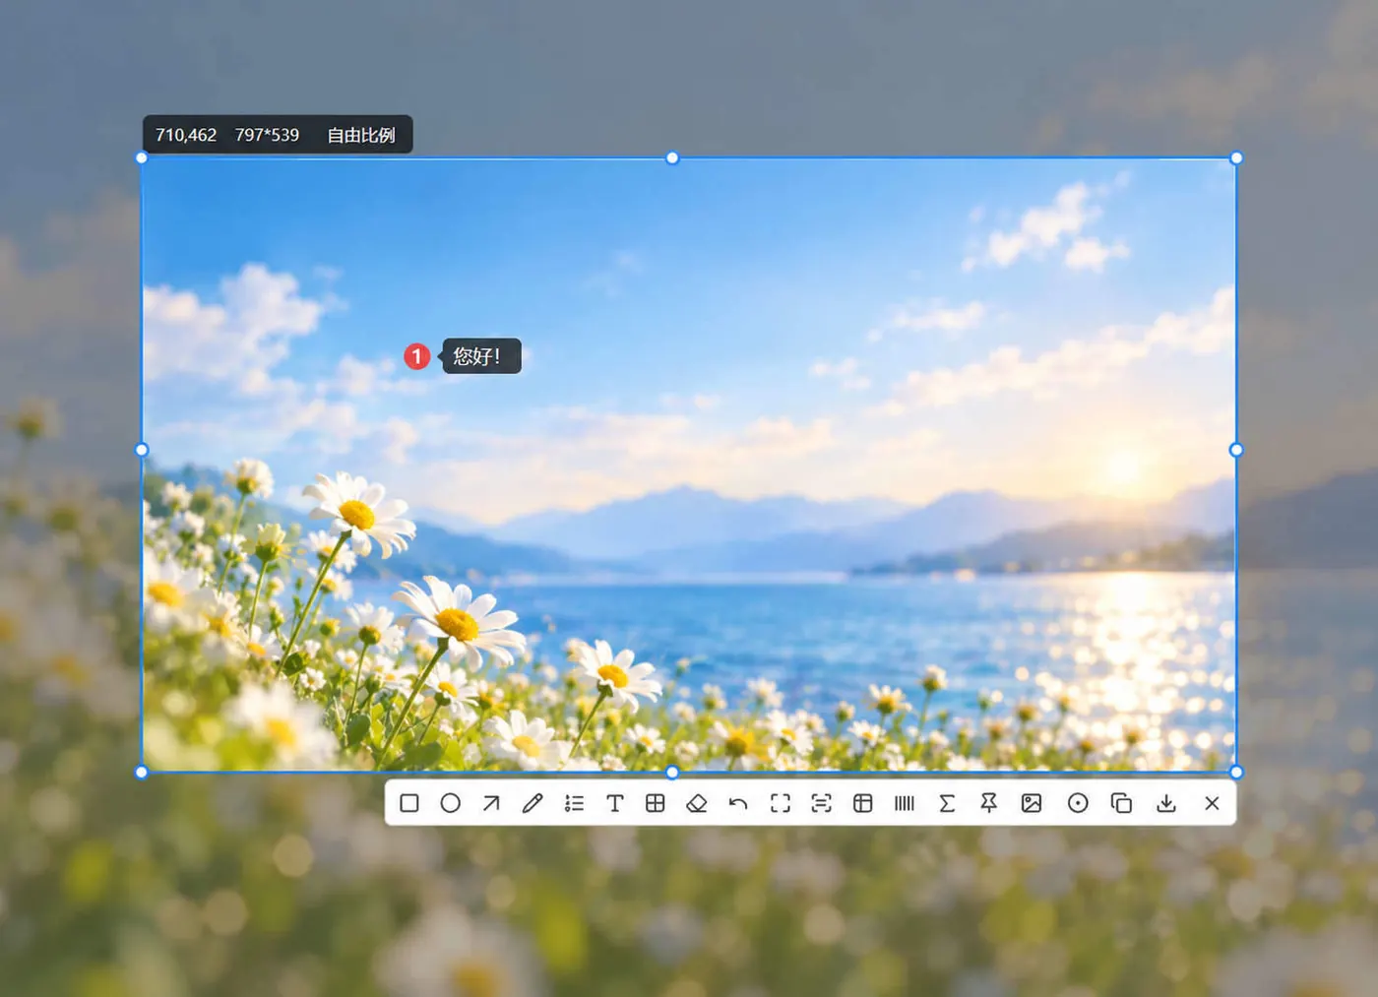This screenshot has width=1378, height=997.
Task: Click the 710,462 coordinate text
Action: 186,135
